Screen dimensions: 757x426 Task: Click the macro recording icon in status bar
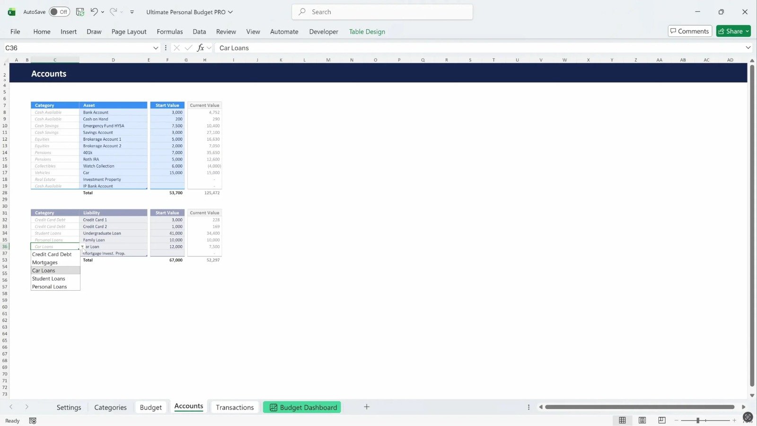click(33, 421)
